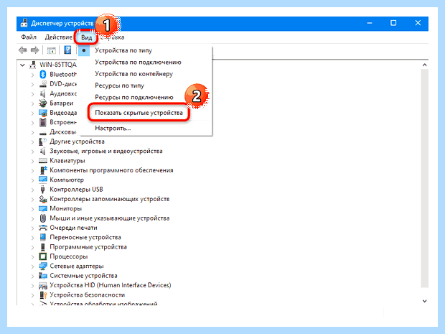The width and height of the screenshot is (445, 334).
Task: Minimize the Диспетчер устройств window
Action: pos(369,23)
